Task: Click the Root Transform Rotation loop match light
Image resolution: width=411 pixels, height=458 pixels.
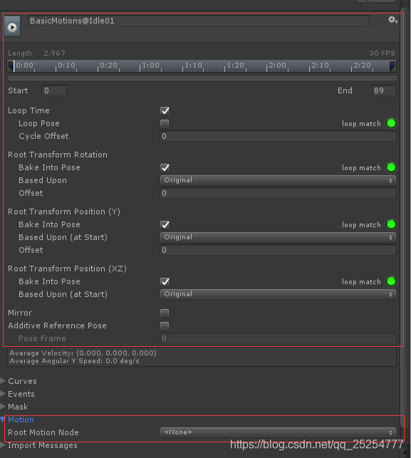Action: [x=391, y=167]
